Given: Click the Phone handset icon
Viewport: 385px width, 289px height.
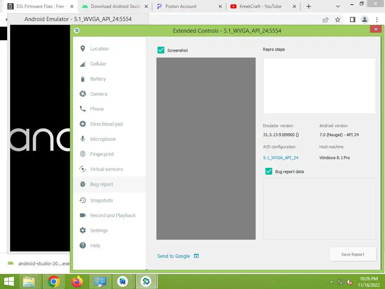Looking at the screenshot, I should click(83, 109).
